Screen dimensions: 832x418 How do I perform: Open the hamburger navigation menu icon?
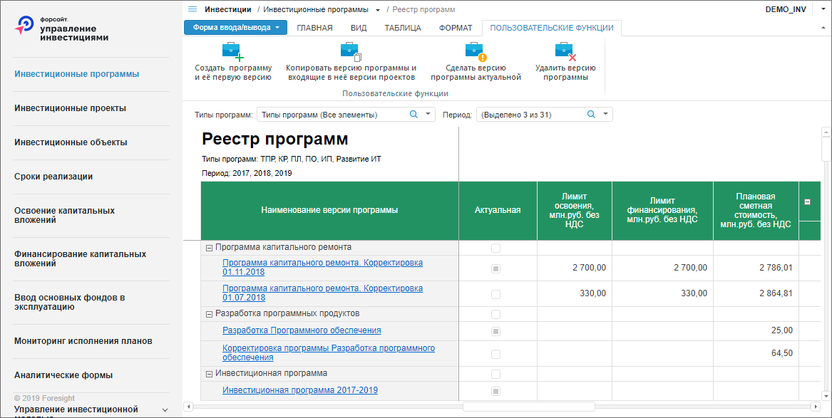click(192, 9)
